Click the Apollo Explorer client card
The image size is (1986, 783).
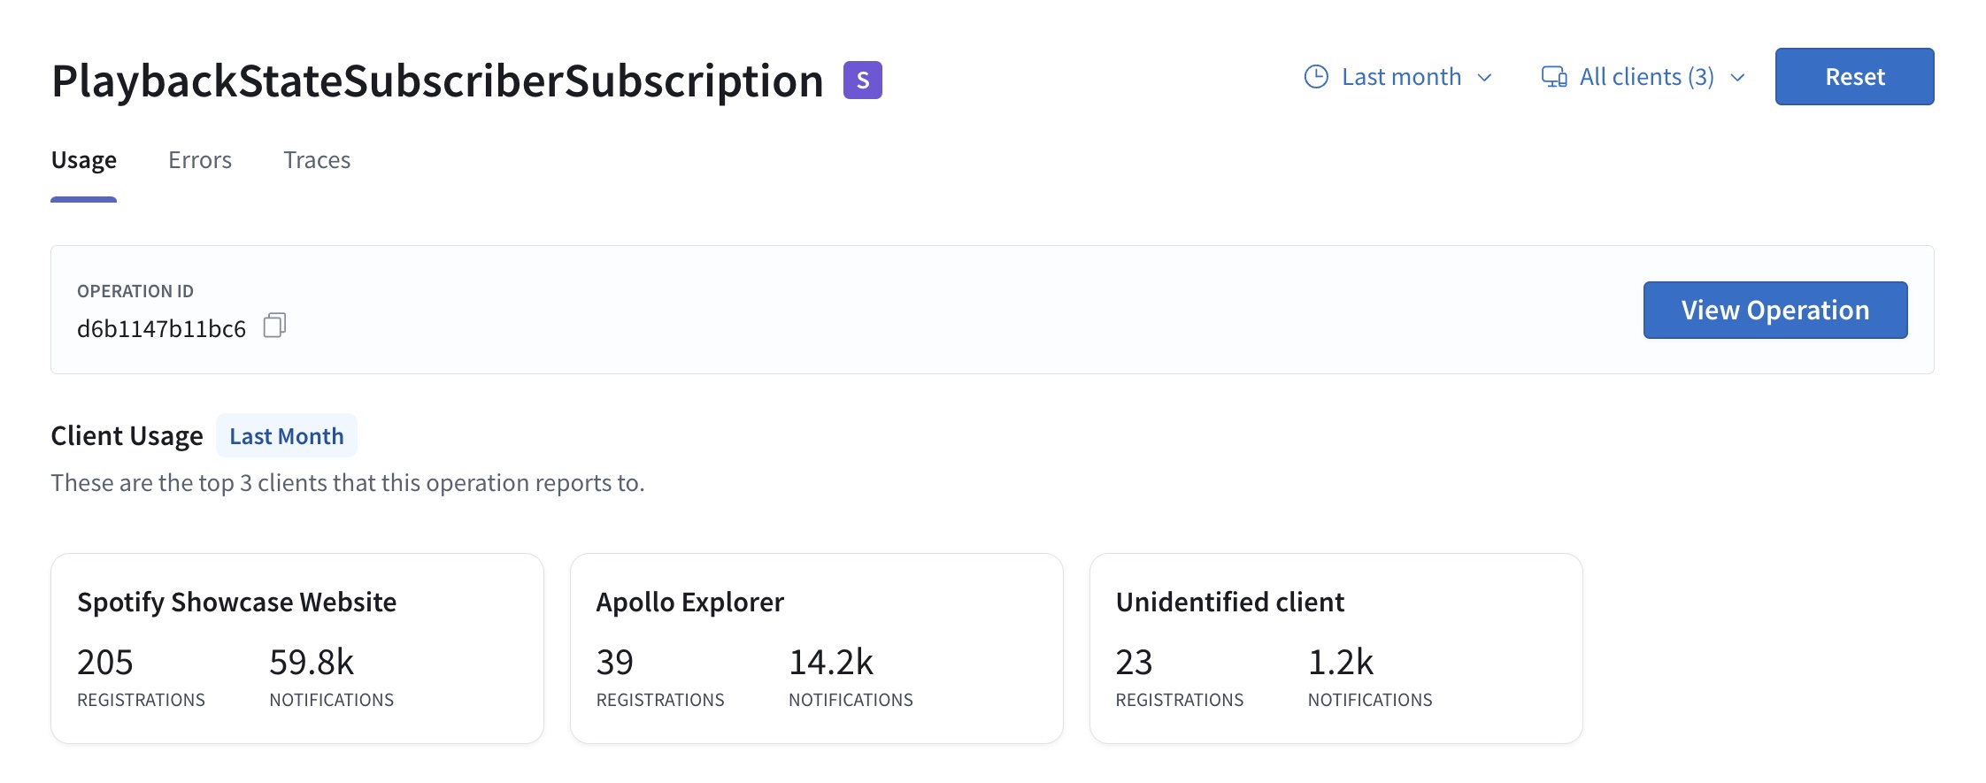pos(816,647)
